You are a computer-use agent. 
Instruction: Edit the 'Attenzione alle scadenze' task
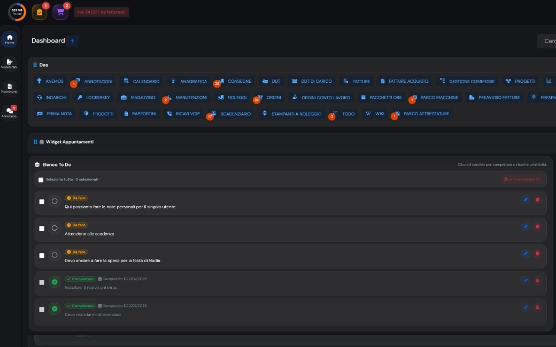click(x=526, y=226)
